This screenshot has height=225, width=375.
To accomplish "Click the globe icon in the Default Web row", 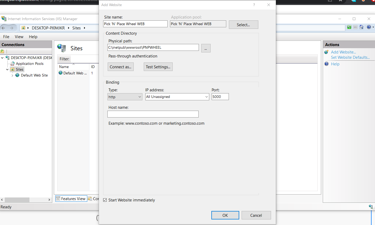I will [61, 73].
